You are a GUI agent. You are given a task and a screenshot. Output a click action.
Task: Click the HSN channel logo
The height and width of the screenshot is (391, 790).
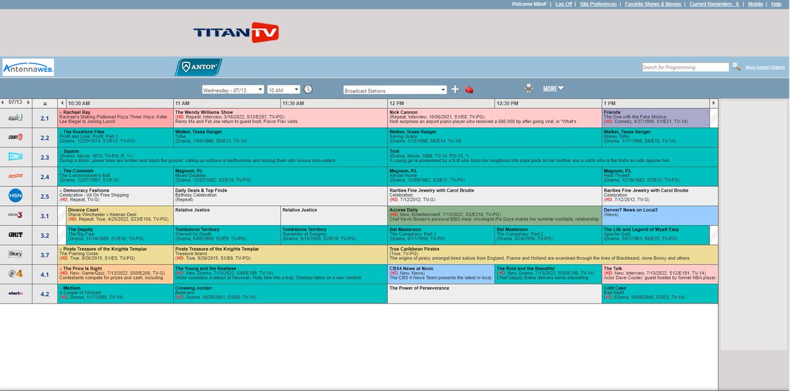tap(16, 195)
